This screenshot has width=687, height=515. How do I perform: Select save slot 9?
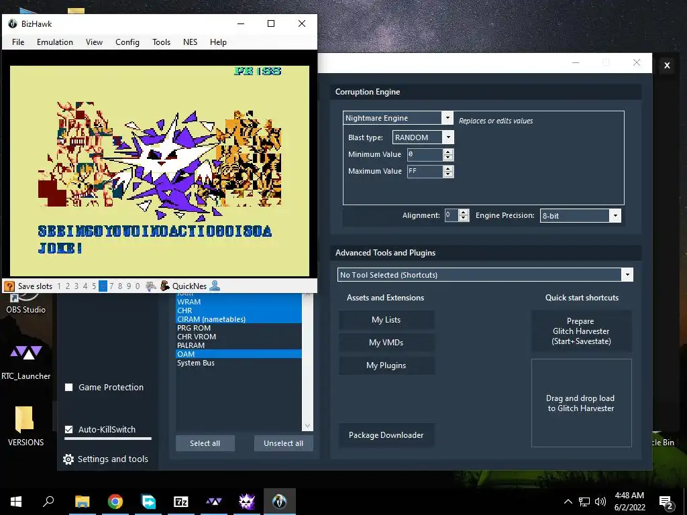[129, 286]
